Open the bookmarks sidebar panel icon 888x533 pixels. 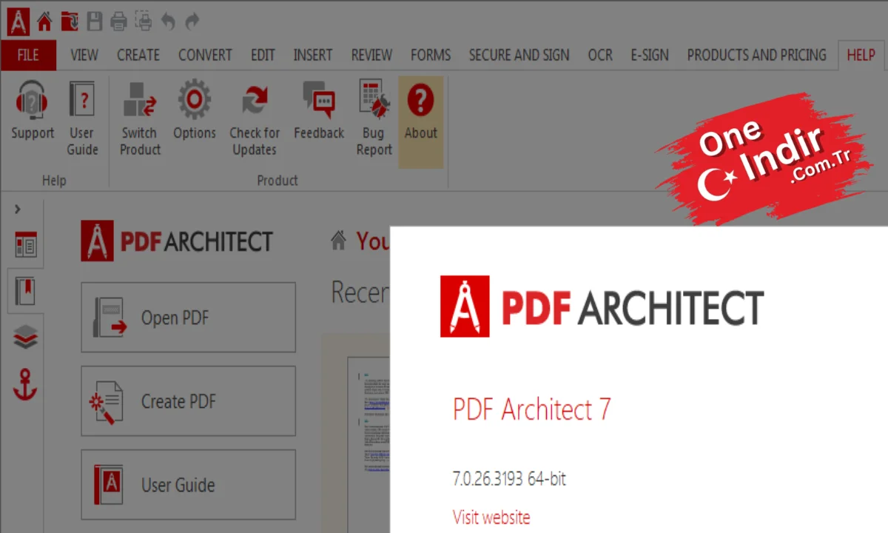(x=24, y=291)
